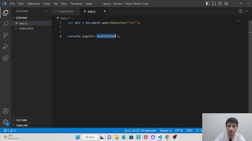
Task: Open the Accounts menu icon
Action: [6, 111]
